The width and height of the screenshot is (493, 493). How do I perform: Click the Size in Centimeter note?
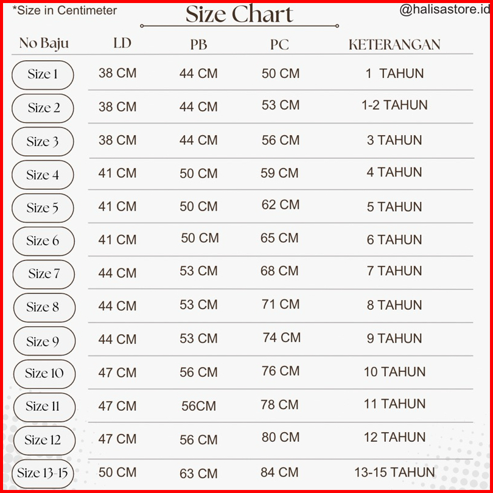pos(65,10)
